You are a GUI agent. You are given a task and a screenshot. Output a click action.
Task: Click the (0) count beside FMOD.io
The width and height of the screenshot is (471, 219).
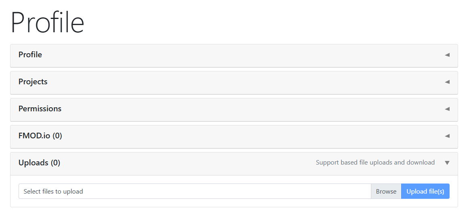pyautogui.click(x=57, y=136)
